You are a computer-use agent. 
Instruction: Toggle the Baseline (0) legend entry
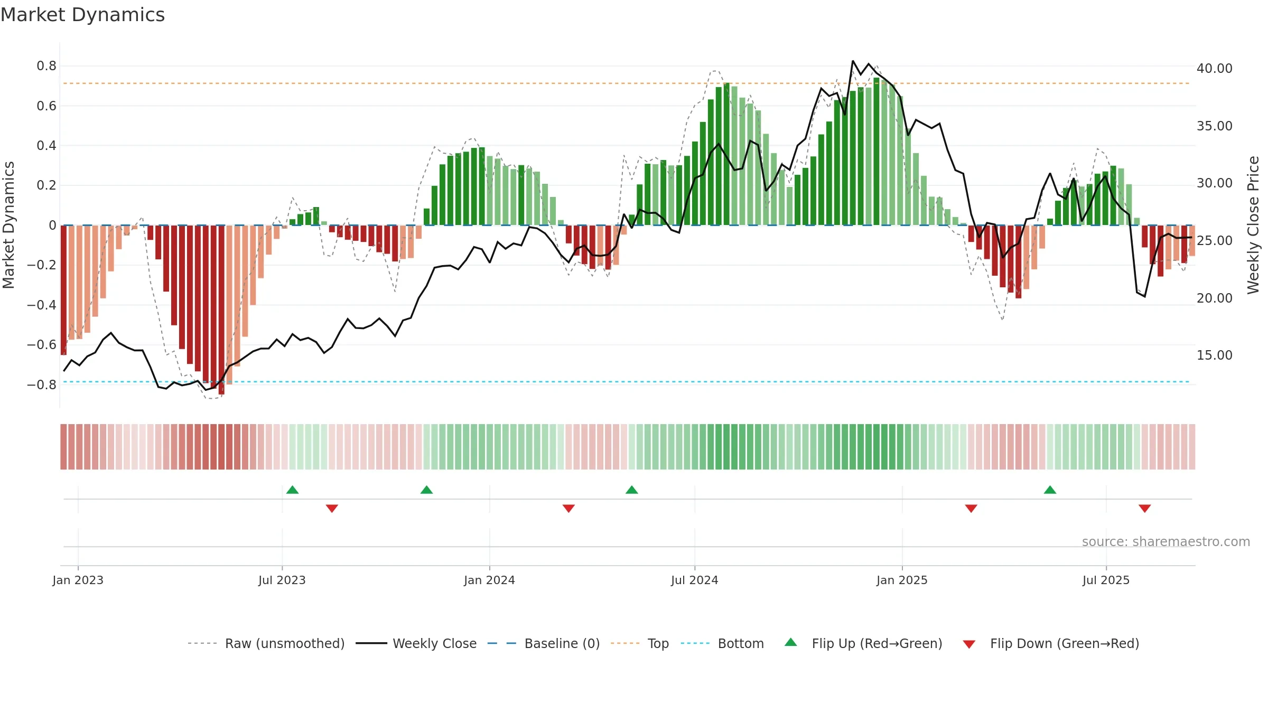point(544,643)
